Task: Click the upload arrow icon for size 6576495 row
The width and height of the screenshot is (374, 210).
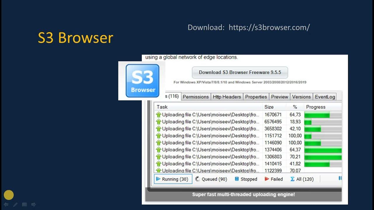Action: 159,122
